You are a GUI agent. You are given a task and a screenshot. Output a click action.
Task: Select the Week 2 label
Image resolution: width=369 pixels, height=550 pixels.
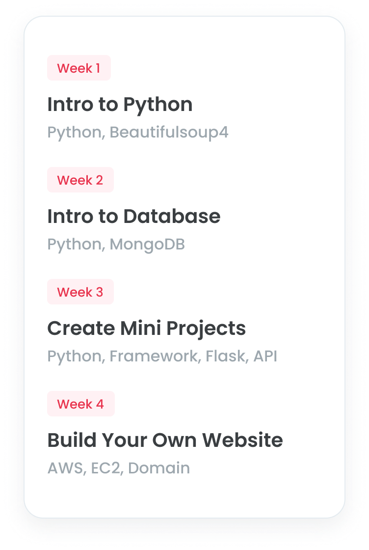point(80,180)
